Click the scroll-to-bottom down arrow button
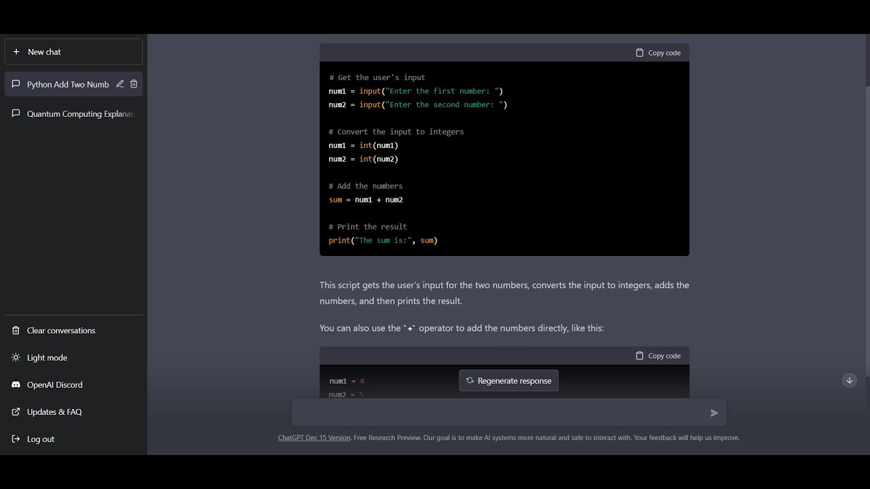This screenshot has height=489, width=870. coord(849,380)
